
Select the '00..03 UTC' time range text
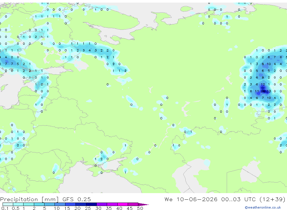(239, 199)
